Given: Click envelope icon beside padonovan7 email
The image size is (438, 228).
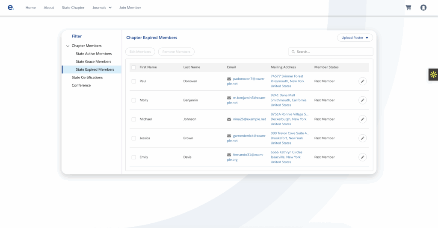Looking at the screenshot, I should [229, 79].
